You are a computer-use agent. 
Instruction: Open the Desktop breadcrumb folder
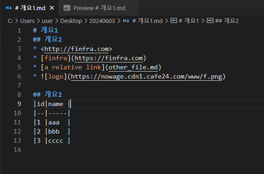coord(71,21)
